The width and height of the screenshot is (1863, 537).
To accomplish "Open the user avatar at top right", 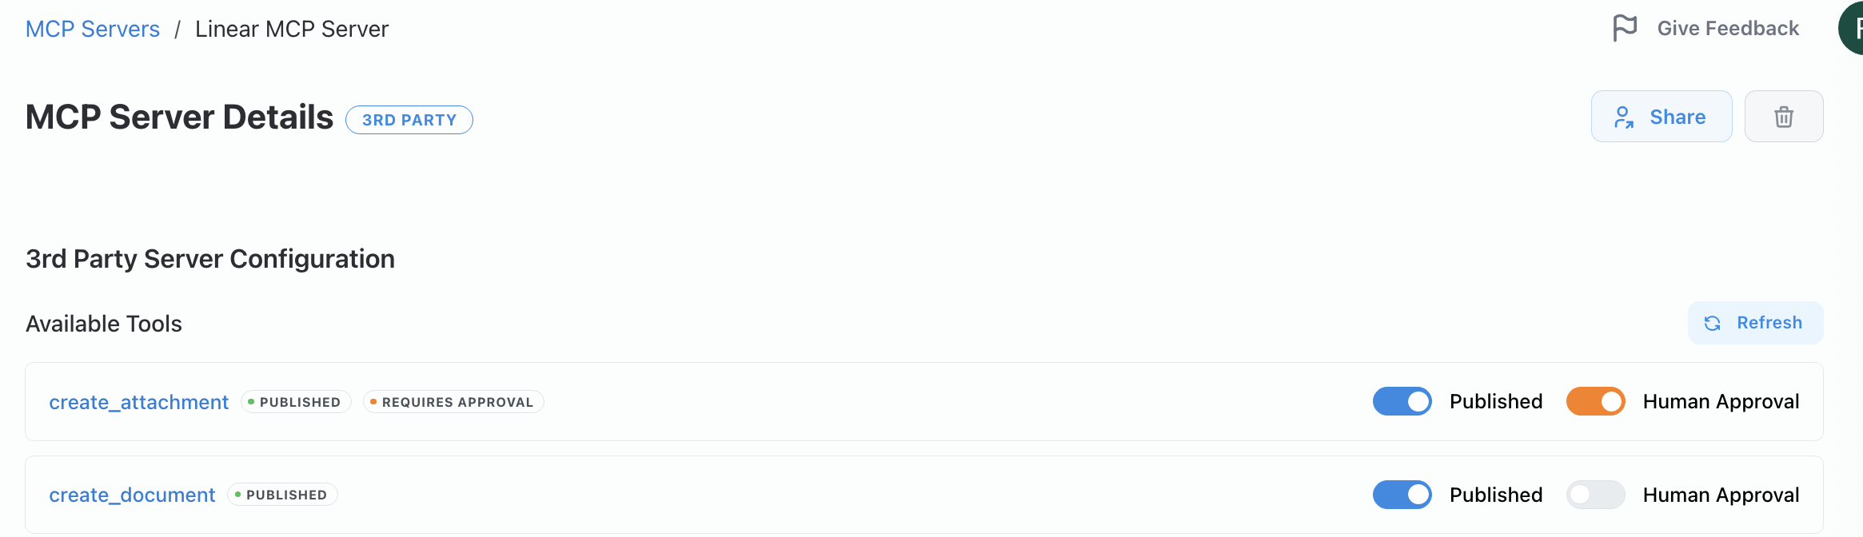I will [x=1851, y=28].
